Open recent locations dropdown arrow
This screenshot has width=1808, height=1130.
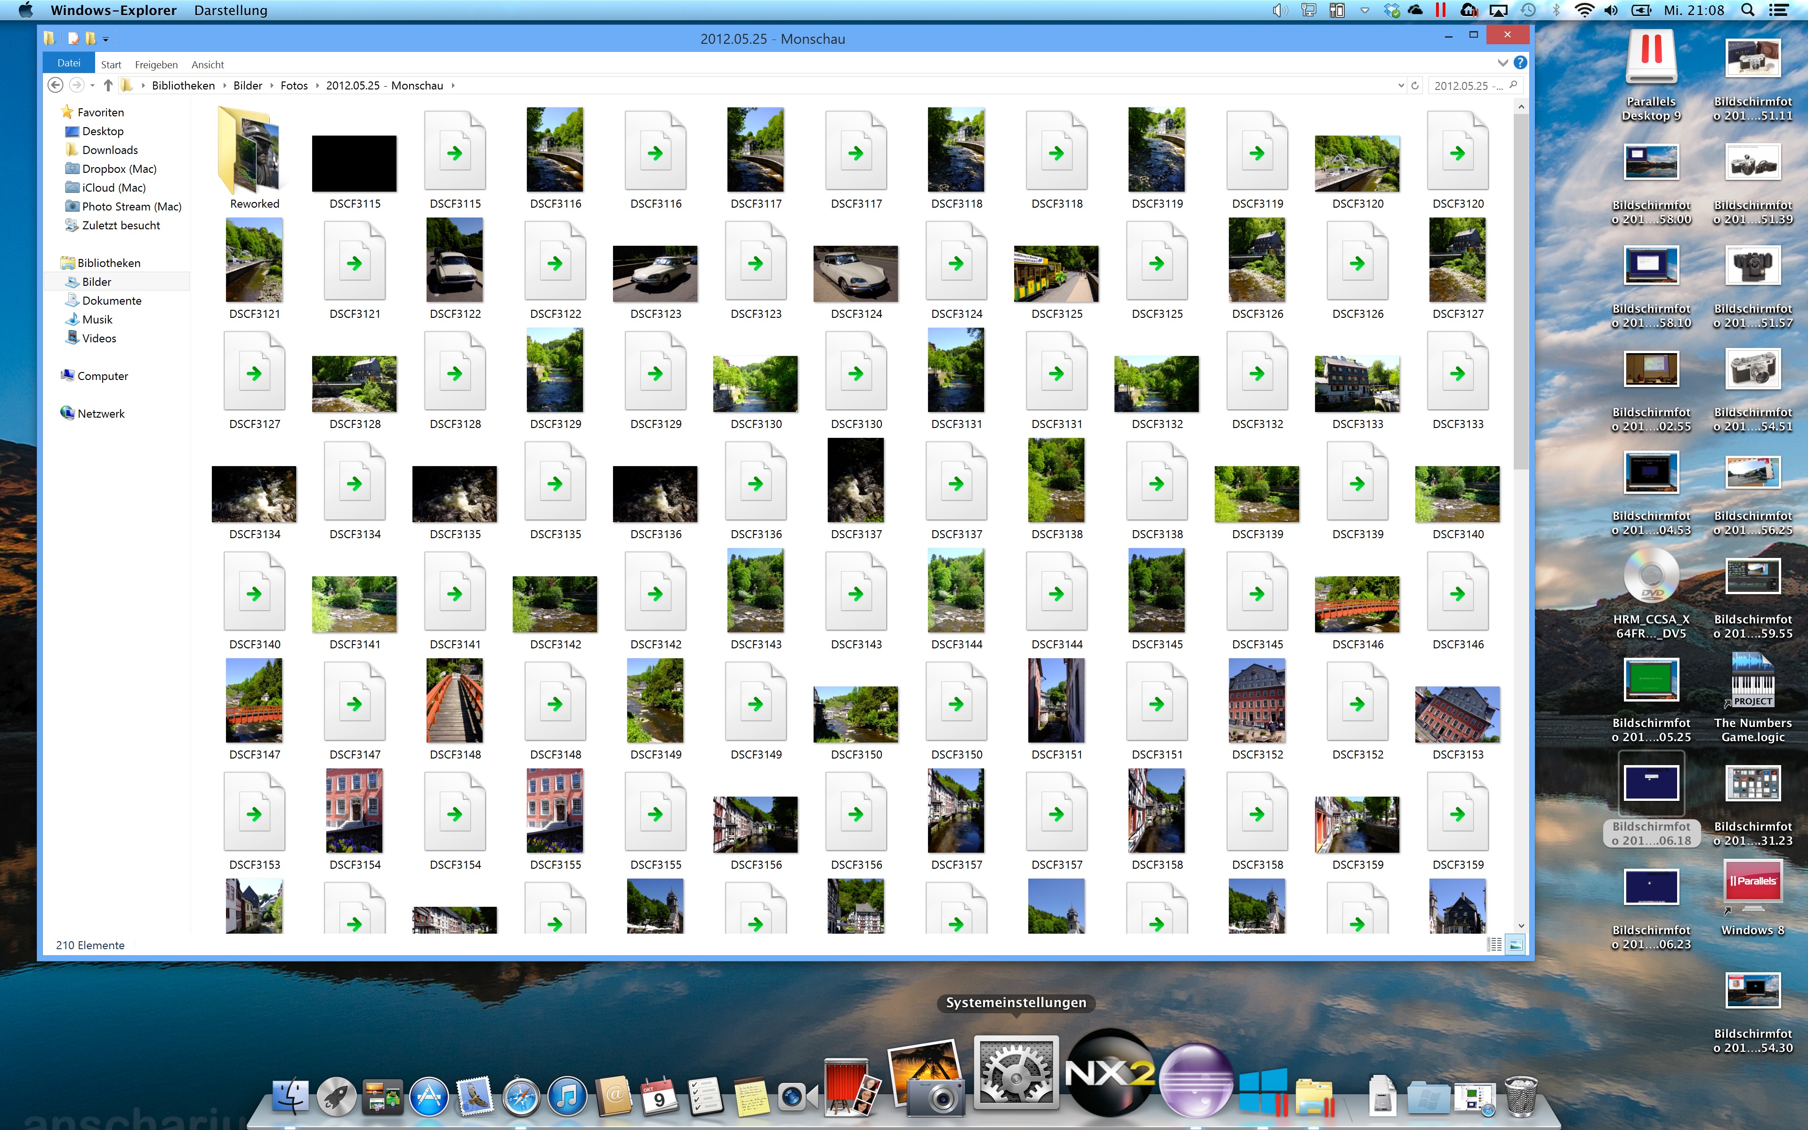(93, 85)
